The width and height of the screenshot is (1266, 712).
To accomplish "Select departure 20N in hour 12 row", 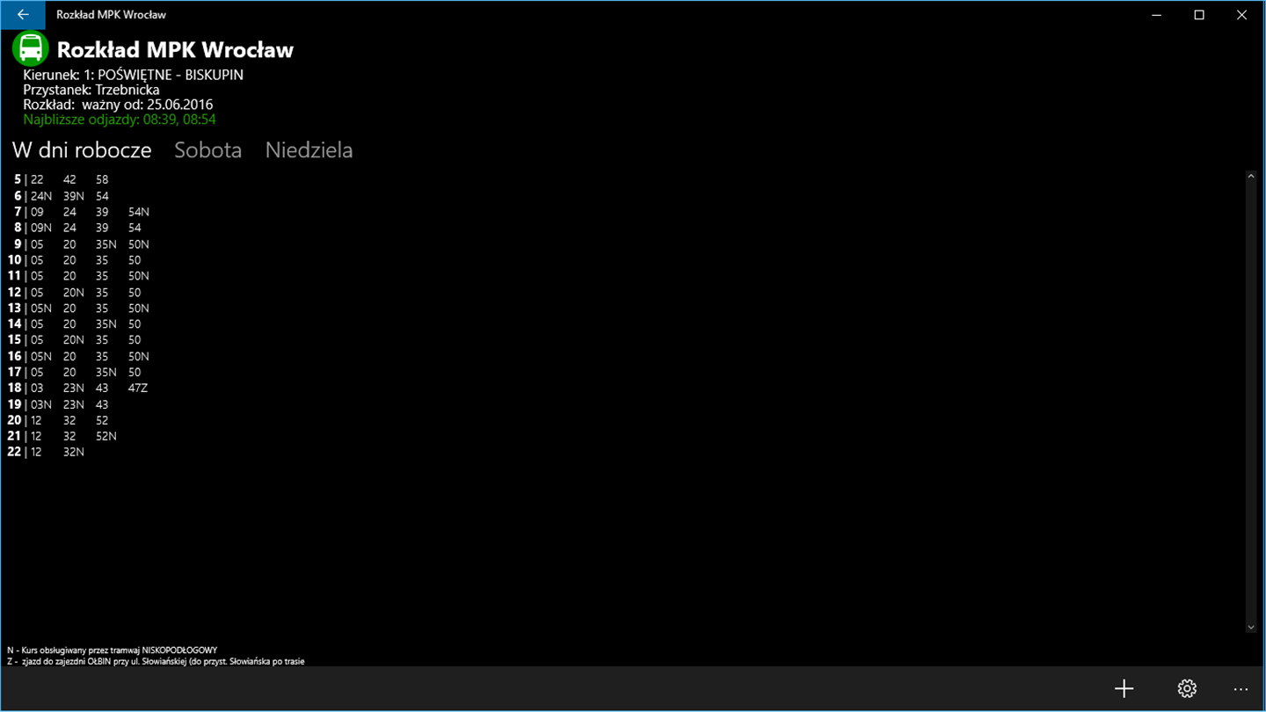I will 74,292.
